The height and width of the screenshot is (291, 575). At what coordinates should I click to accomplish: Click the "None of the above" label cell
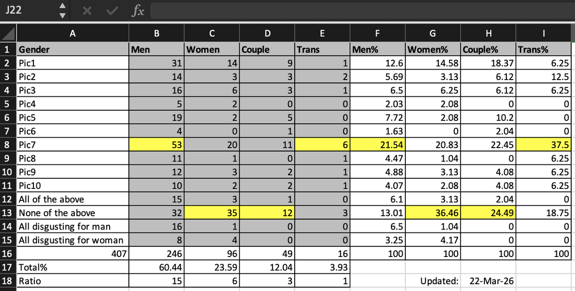coord(72,213)
